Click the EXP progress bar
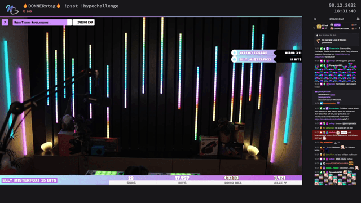This screenshot has height=203, width=361. click(x=42, y=23)
